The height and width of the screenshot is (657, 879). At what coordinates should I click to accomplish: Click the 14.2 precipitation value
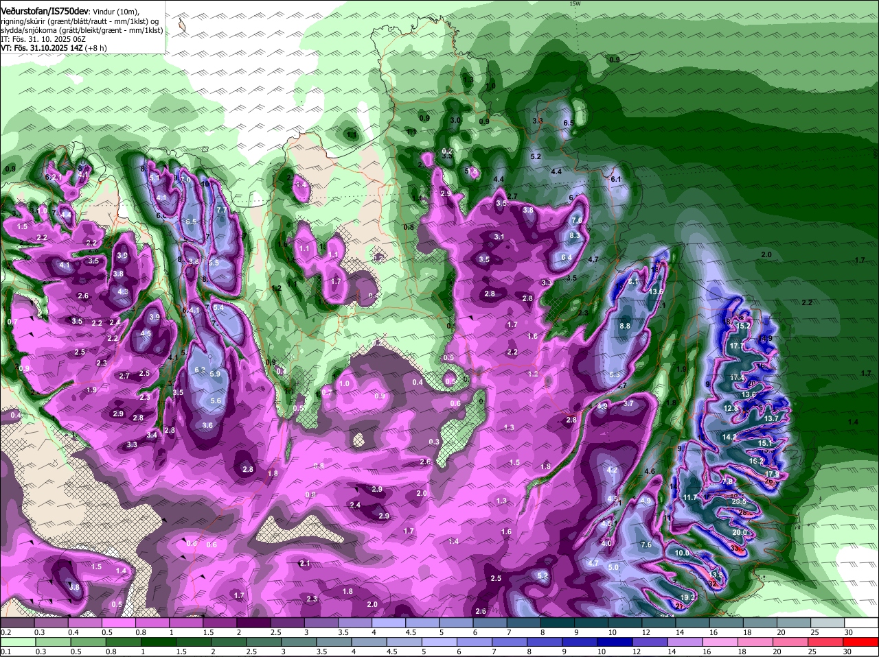point(729,437)
